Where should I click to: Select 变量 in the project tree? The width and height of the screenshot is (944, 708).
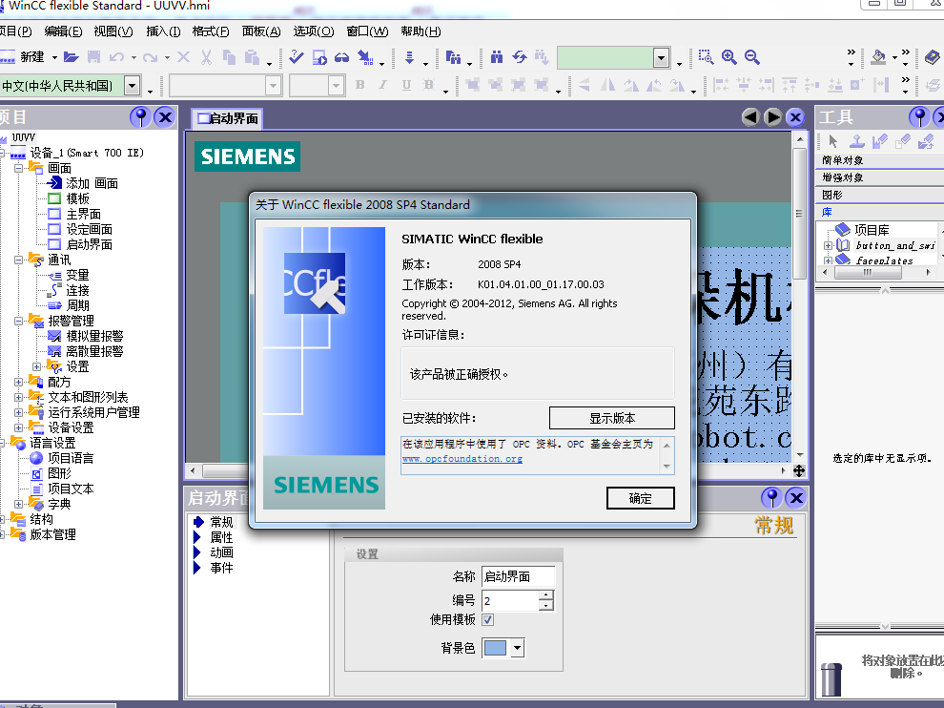[77, 276]
